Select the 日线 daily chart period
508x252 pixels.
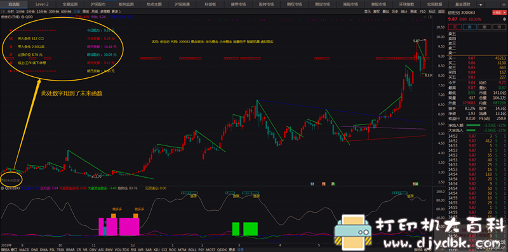pos(77,11)
